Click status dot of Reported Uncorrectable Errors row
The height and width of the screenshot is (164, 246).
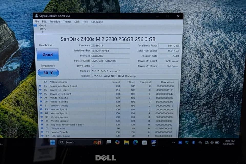[x=42, y=125]
